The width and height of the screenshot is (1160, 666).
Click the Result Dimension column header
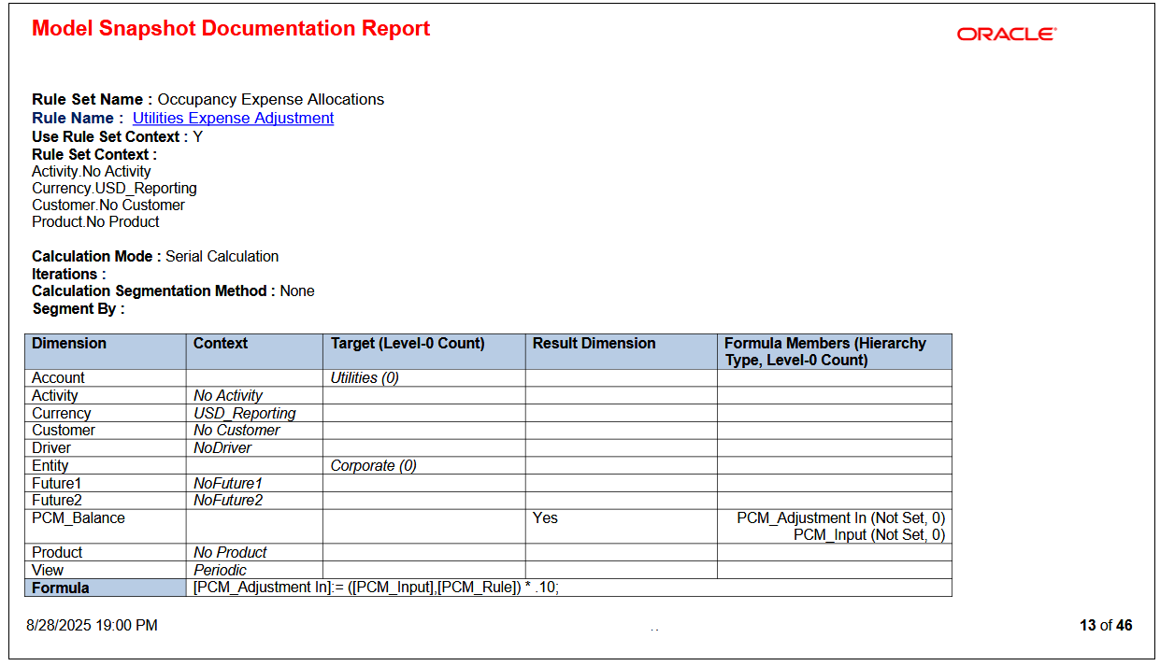[582, 343]
